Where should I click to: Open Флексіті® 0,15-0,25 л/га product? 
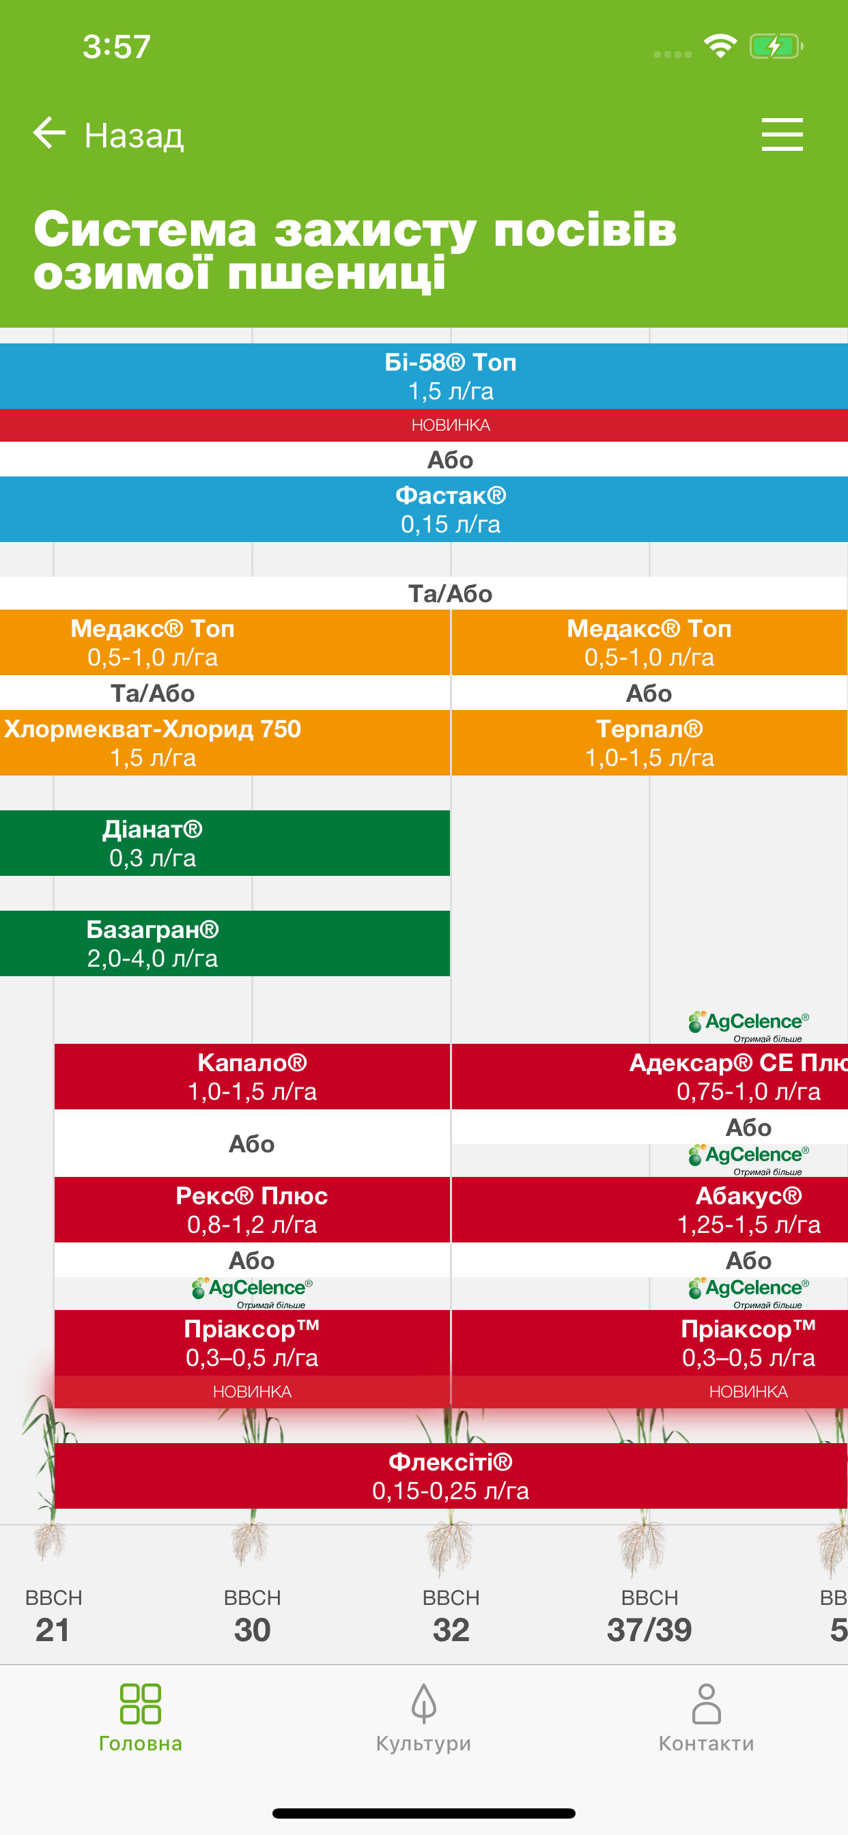pyautogui.click(x=451, y=1477)
